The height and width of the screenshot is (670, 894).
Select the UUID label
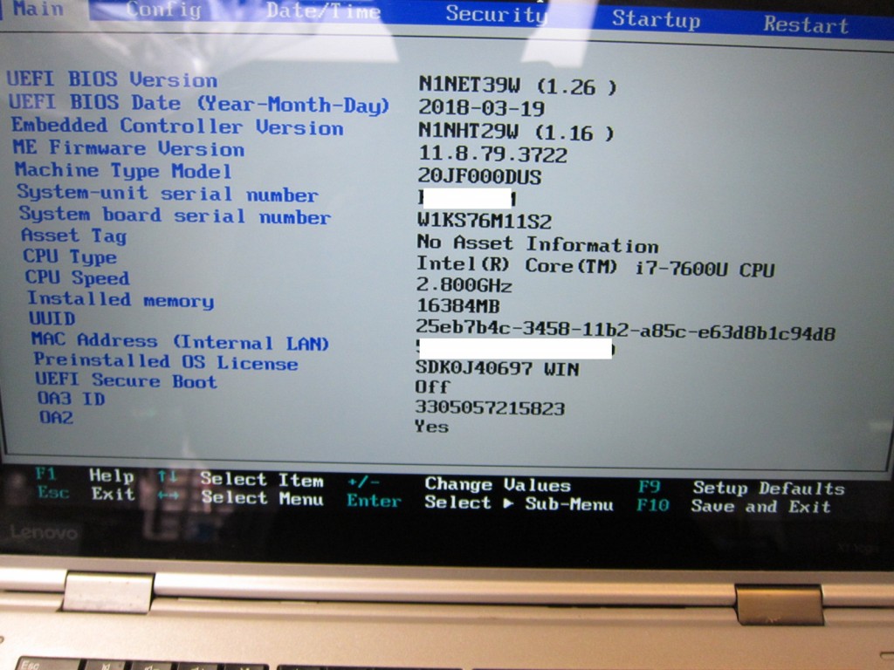pyautogui.click(x=52, y=318)
